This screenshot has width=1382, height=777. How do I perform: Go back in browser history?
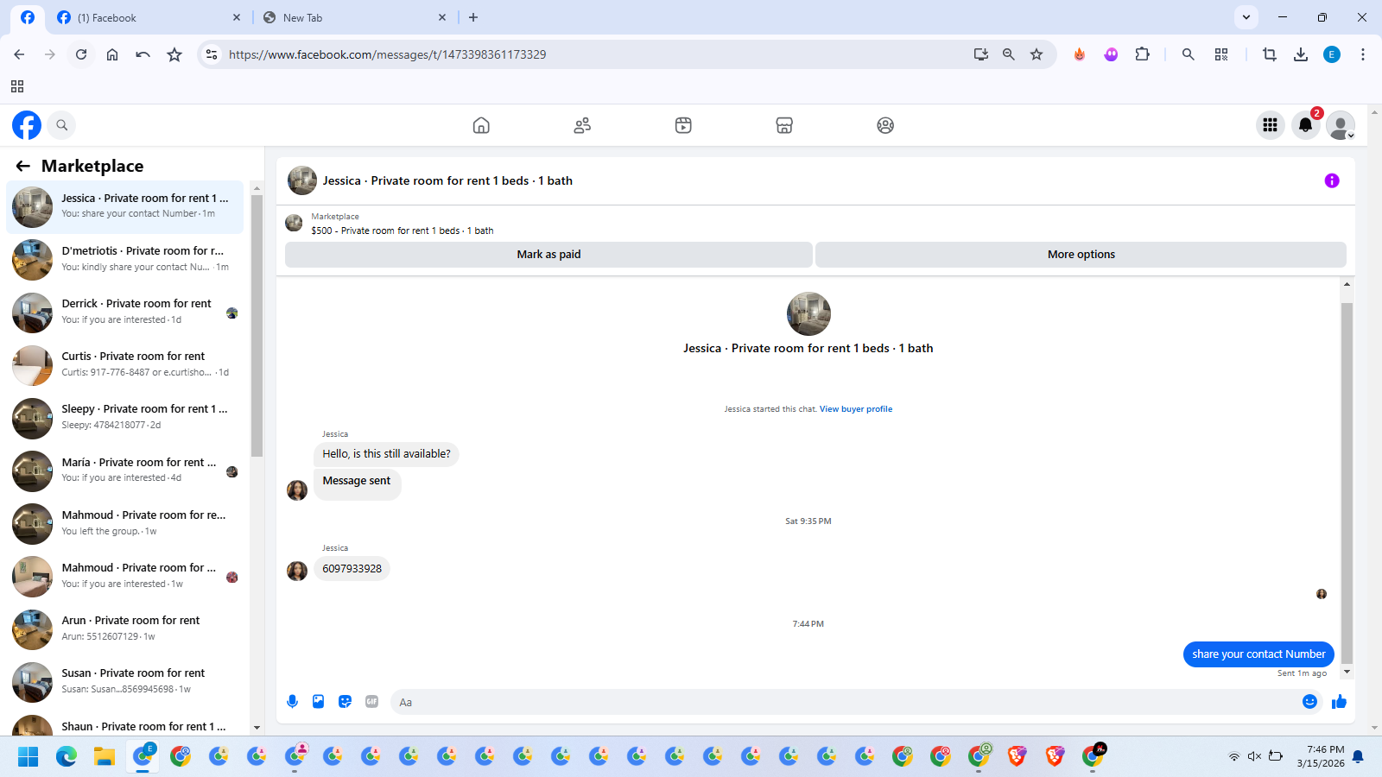[19, 54]
